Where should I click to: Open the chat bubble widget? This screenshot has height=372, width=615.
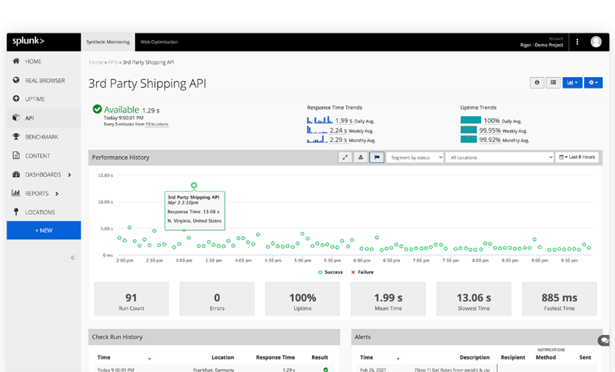click(x=605, y=340)
